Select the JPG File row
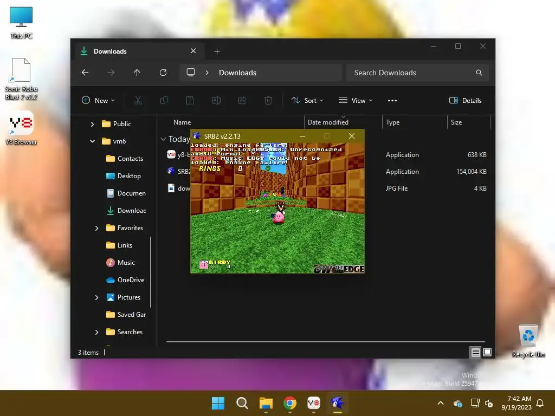Image resolution: width=555 pixels, height=416 pixels. pos(326,188)
